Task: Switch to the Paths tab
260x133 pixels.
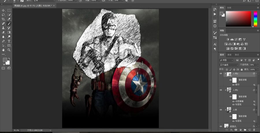Action: click(x=237, y=55)
